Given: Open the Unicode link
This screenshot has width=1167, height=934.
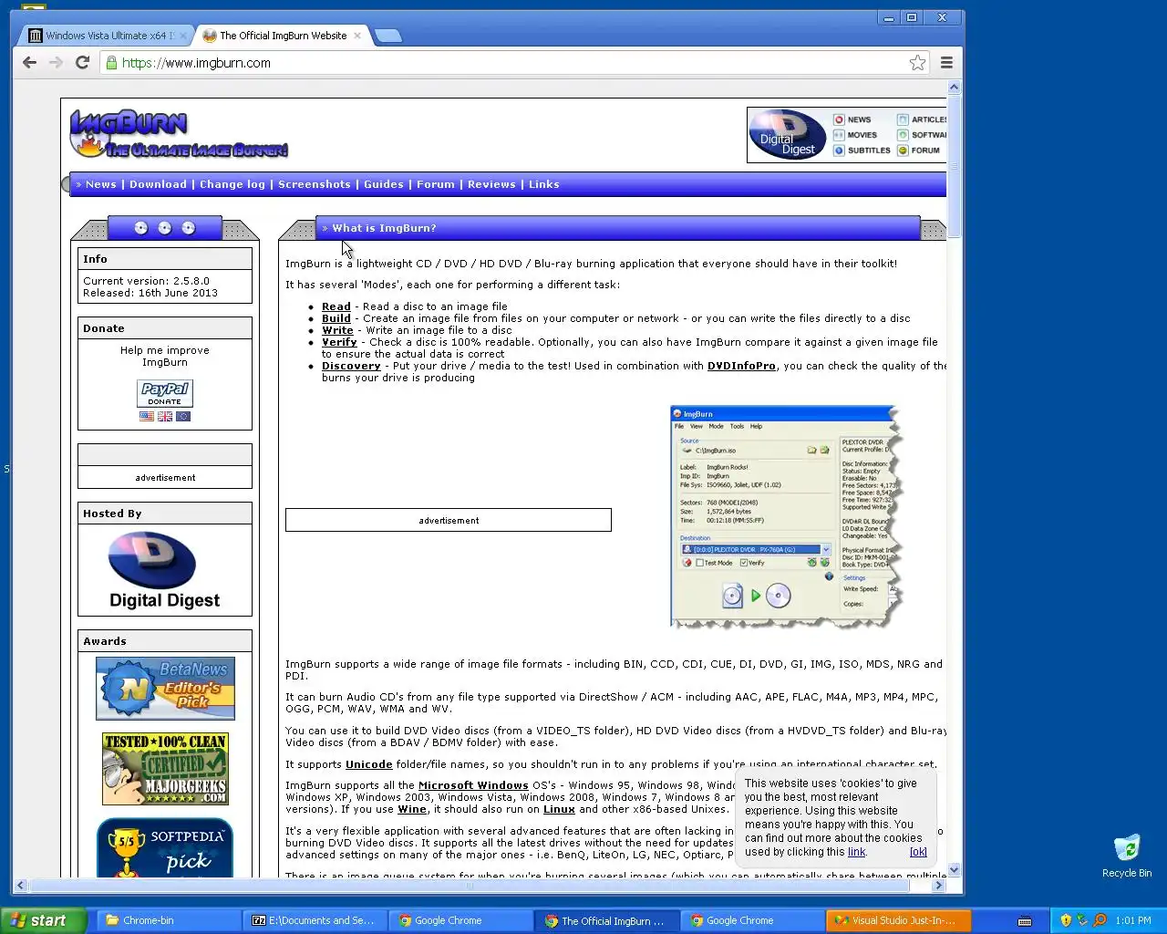Looking at the screenshot, I should point(368,764).
